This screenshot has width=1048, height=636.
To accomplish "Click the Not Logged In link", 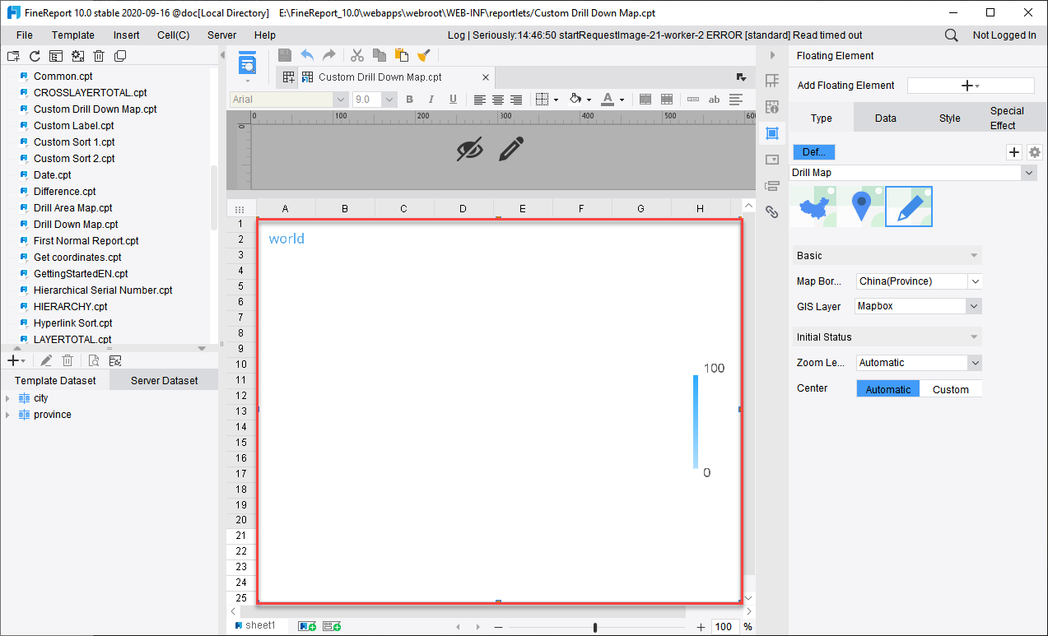I will (1004, 35).
